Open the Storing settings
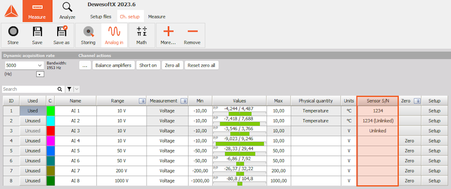451x189 pixels. pos(88,35)
